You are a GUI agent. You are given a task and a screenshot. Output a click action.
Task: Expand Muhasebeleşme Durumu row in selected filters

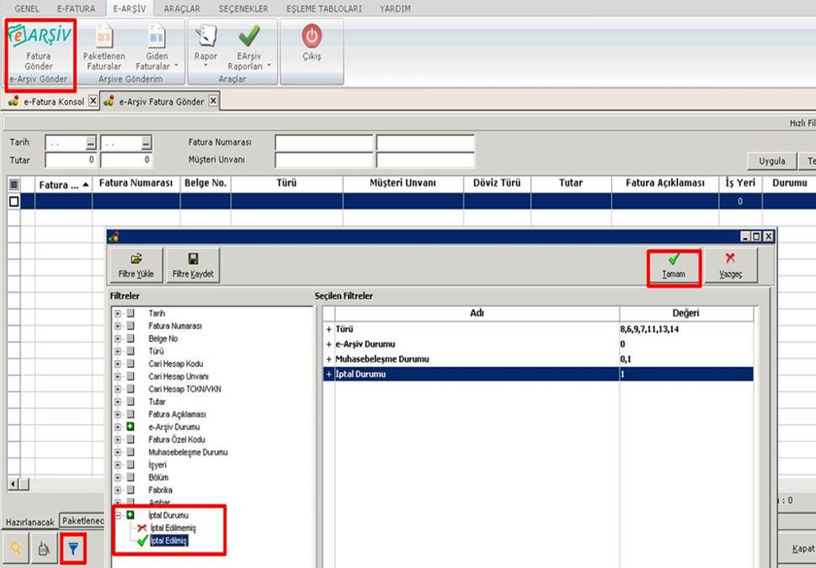point(329,359)
